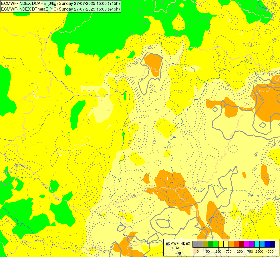Screen dimensions: 280x257
Task: Select the grey legend swatch just above 0
Action: (x=200, y=244)
